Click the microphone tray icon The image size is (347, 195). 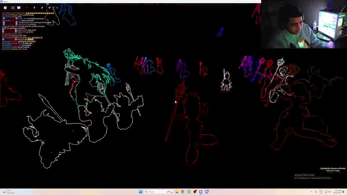pos(316,192)
